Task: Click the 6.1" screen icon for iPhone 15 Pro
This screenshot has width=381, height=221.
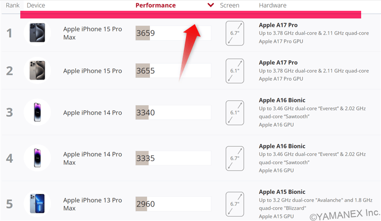Action: pyautogui.click(x=235, y=71)
